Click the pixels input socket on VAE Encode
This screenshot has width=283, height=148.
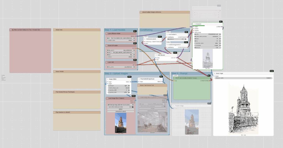156,58
